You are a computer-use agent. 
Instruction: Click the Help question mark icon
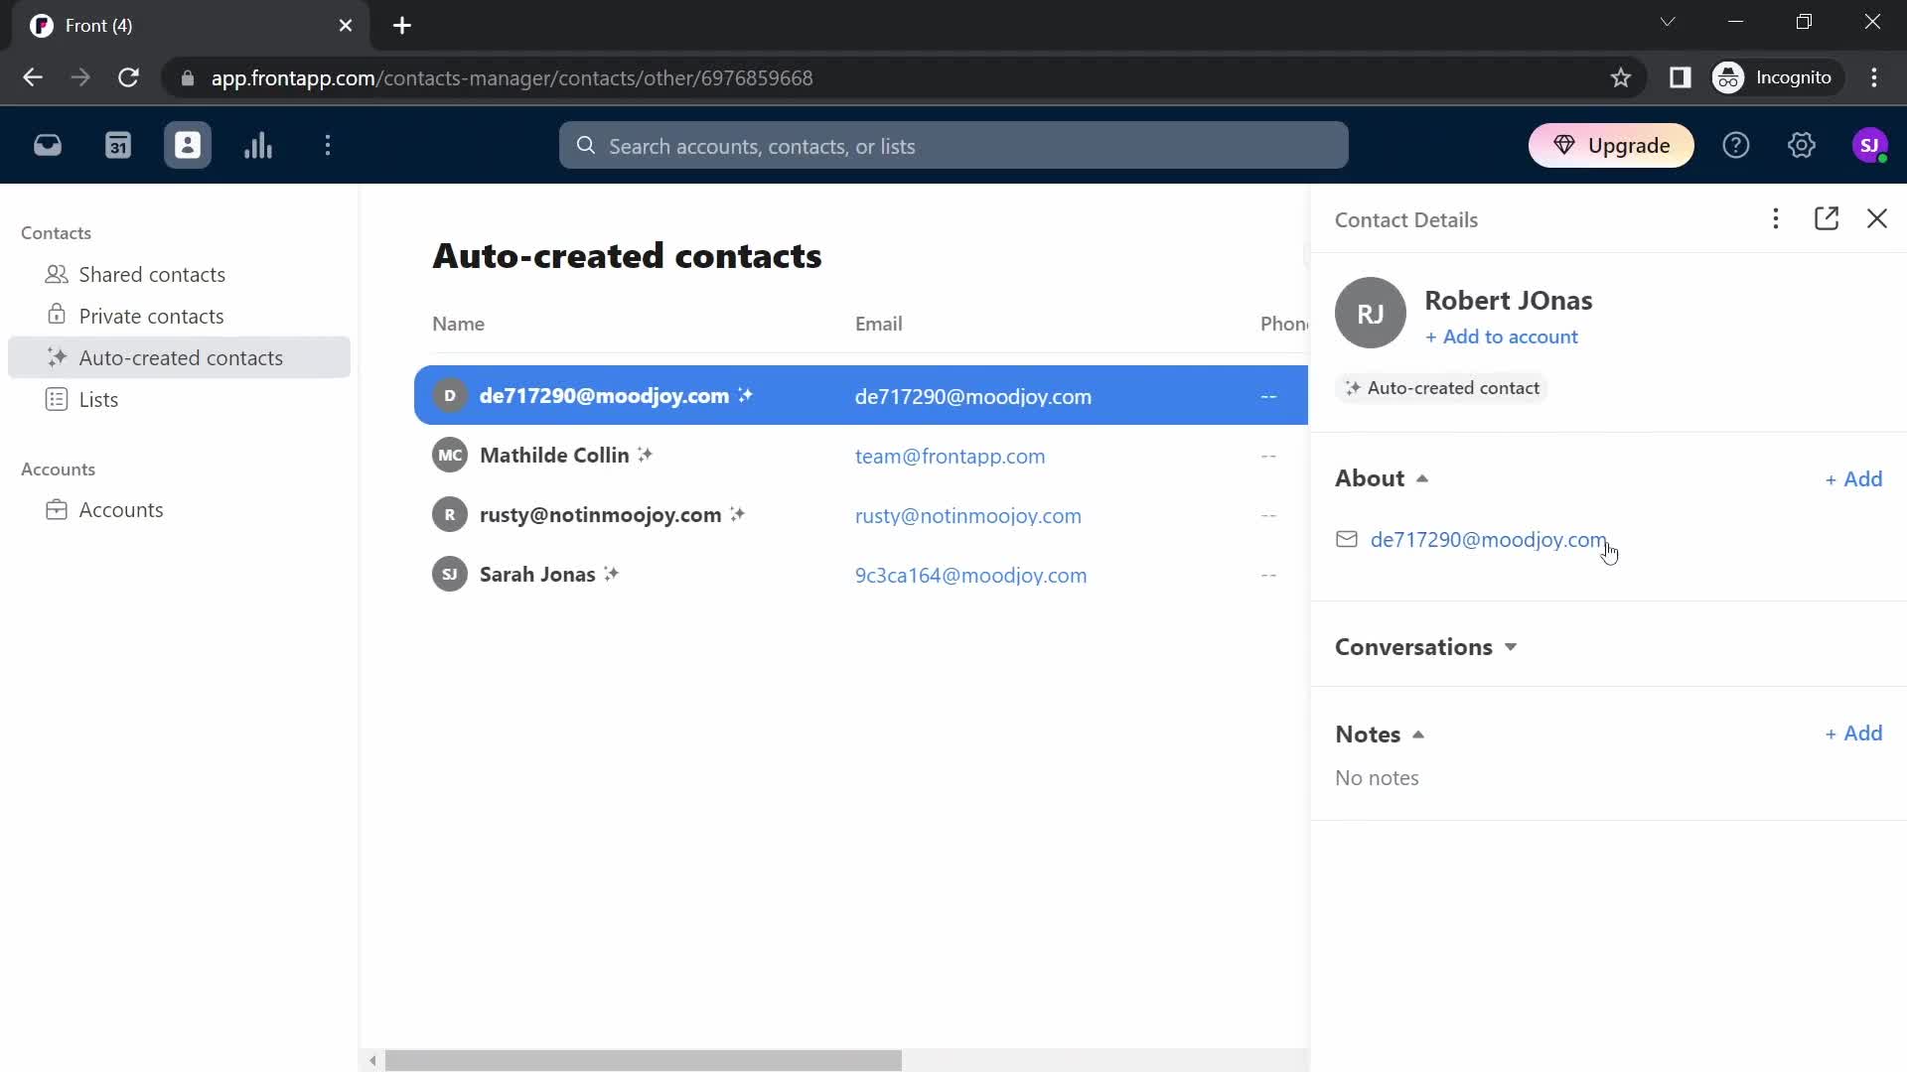pyautogui.click(x=1736, y=146)
